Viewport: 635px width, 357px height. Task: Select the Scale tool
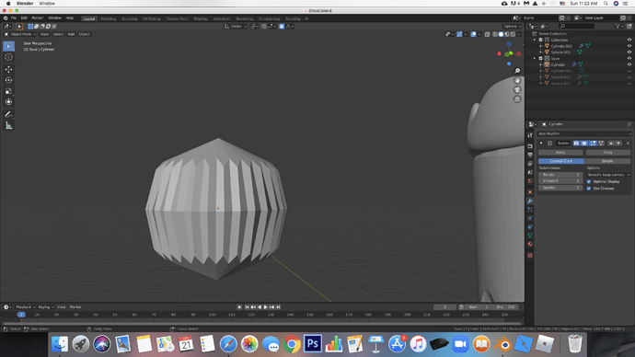click(x=8, y=91)
